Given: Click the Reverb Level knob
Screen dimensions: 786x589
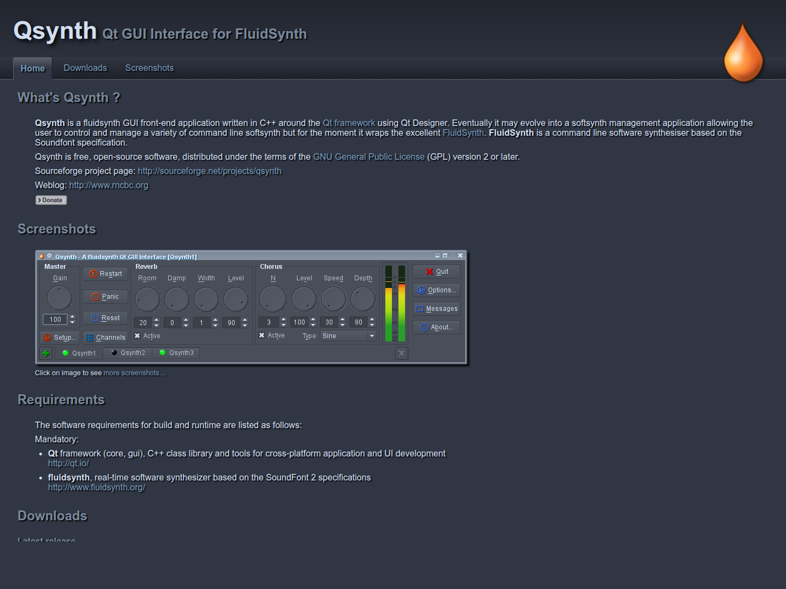Looking at the screenshot, I should point(236,299).
